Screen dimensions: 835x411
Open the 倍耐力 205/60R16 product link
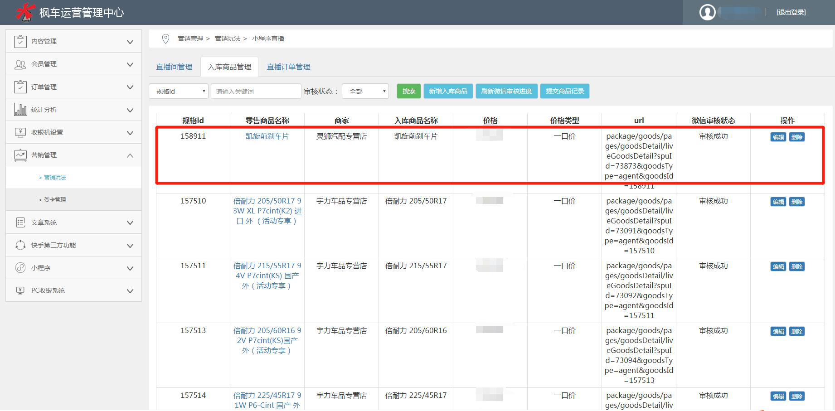[x=267, y=341]
